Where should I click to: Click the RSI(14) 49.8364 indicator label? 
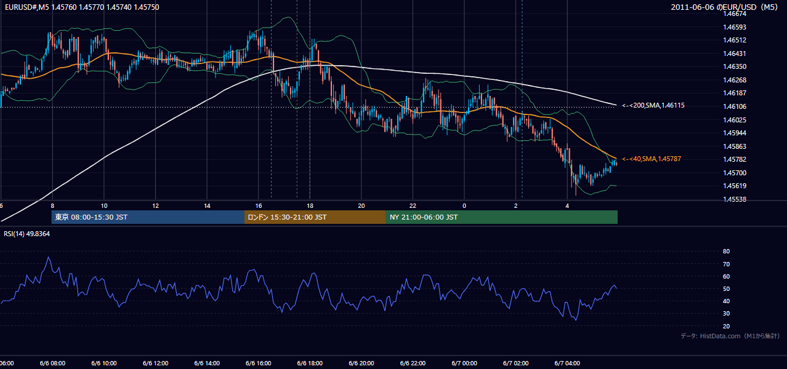tap(27, 234)
